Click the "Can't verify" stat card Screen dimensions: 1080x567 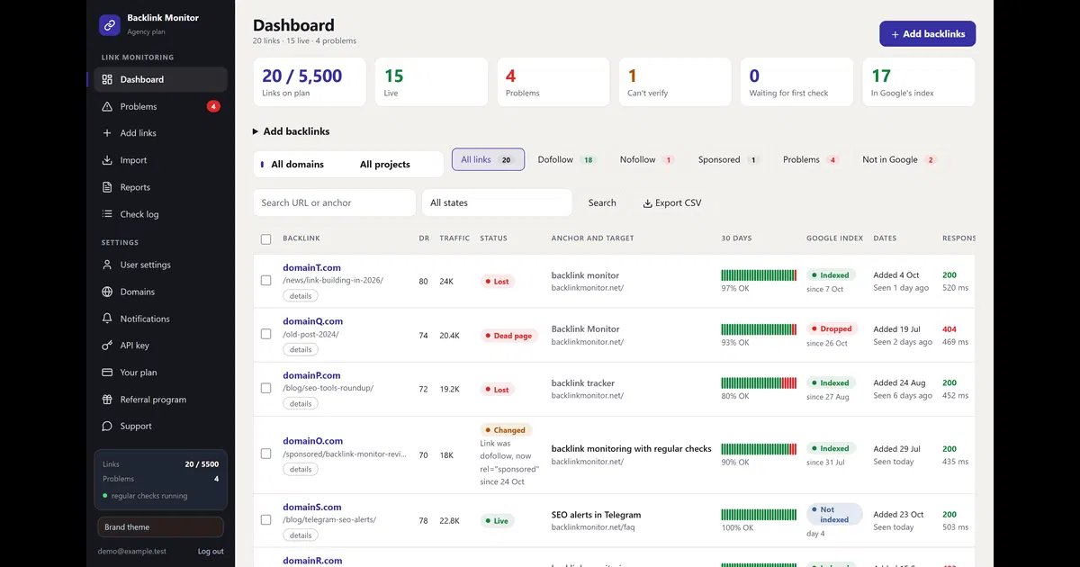tap(675, 82)
